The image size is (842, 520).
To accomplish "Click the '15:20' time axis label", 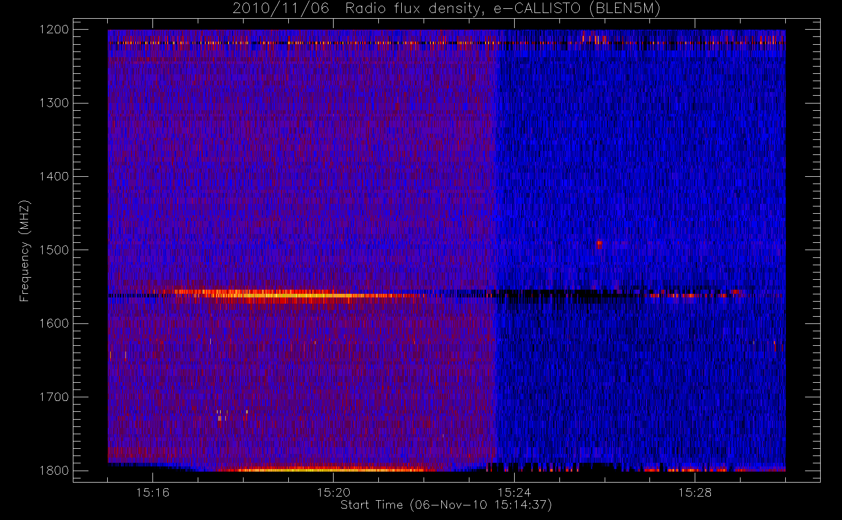I will (334, 492).
